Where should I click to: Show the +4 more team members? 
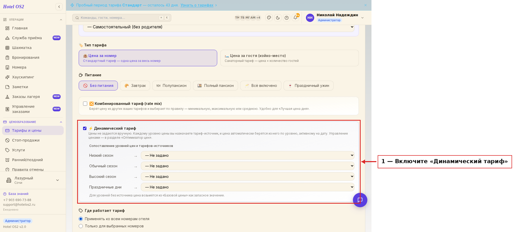click(x=258, y=18)
